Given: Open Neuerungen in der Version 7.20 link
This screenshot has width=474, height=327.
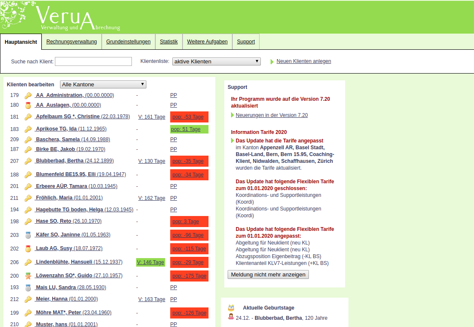Looking at the screenshot, I should pos(271,115).
